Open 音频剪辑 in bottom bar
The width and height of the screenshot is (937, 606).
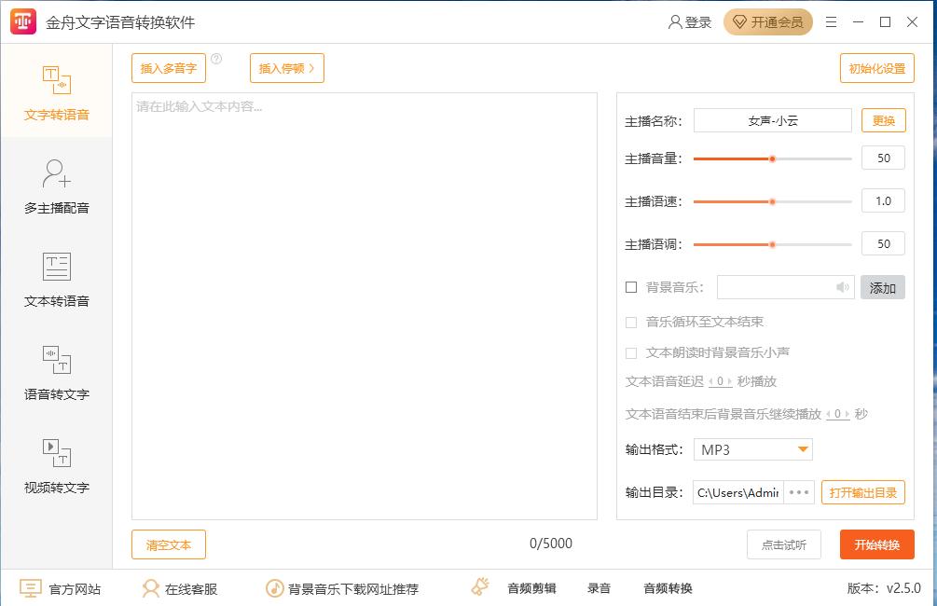531,588
